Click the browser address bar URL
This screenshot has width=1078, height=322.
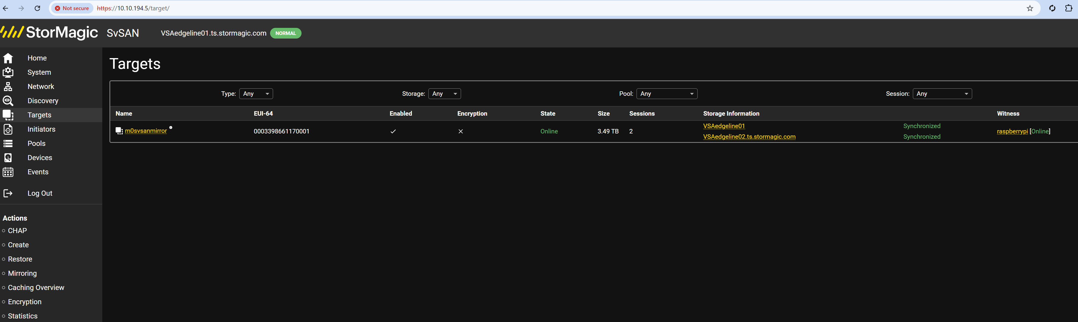pyautogui.click(x=133, y=8)
